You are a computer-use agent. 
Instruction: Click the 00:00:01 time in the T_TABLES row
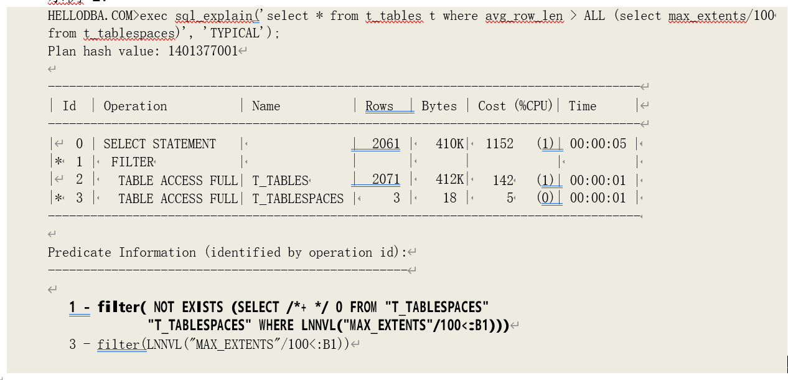click(598, 181)
